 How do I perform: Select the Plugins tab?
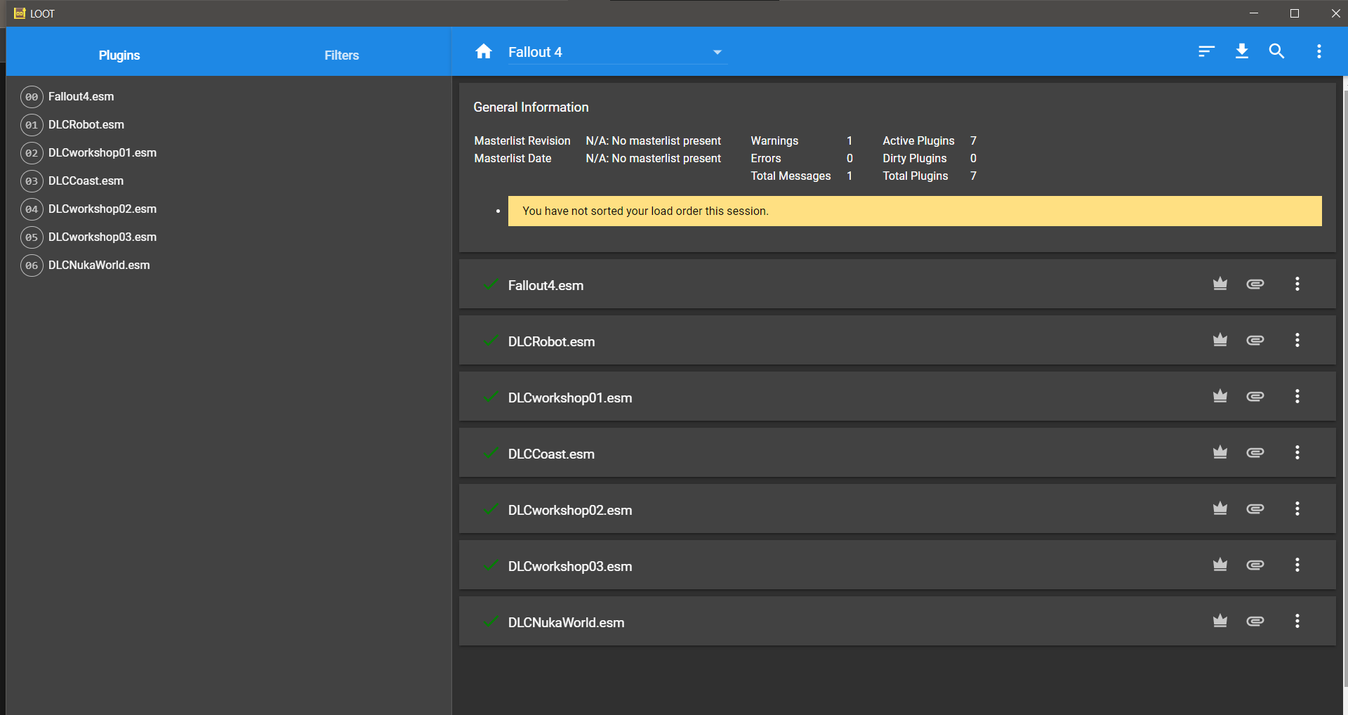click(x=119, y=55)
